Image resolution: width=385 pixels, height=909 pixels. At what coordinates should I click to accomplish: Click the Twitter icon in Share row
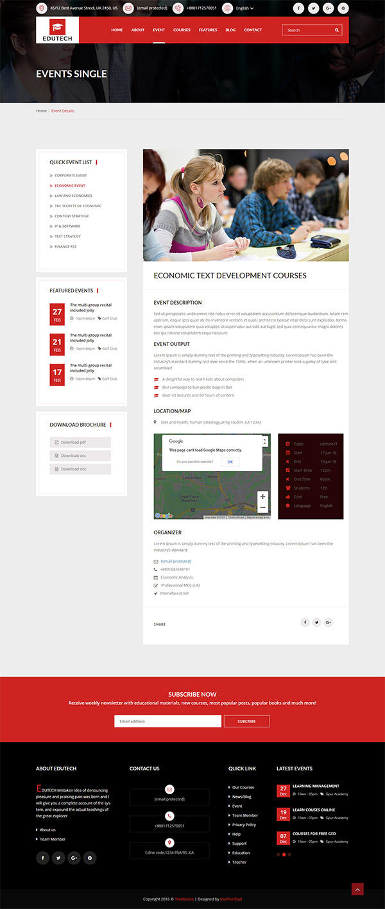(x=316, y=622)
